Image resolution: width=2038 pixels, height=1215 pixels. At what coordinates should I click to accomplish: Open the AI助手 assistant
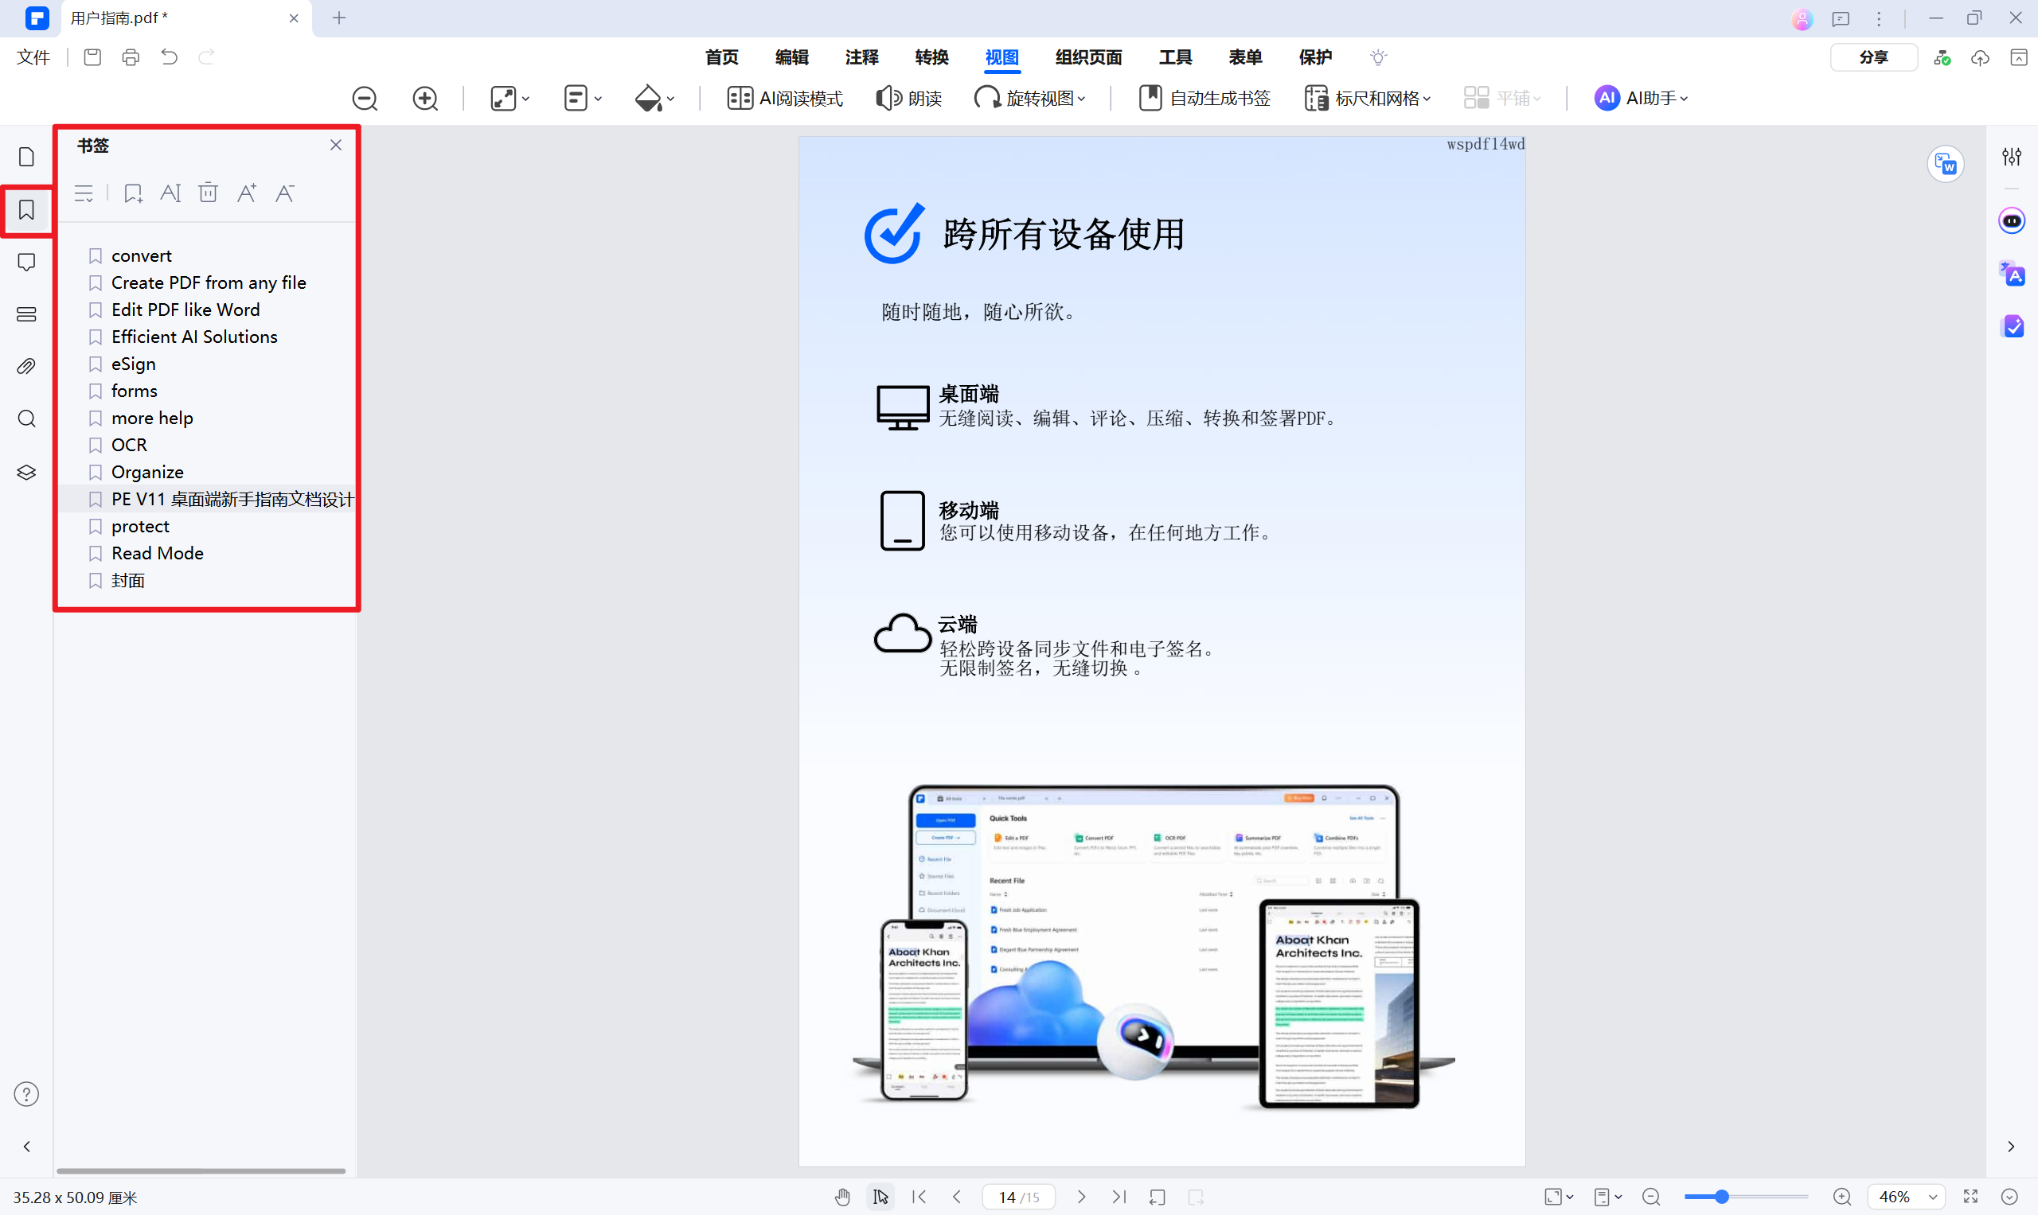pyautogui.click(x=1641, y=97)
